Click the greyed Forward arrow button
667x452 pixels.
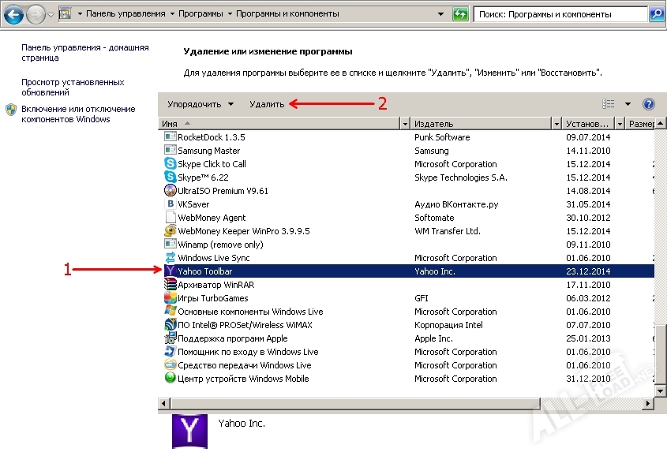pos(36,15)
